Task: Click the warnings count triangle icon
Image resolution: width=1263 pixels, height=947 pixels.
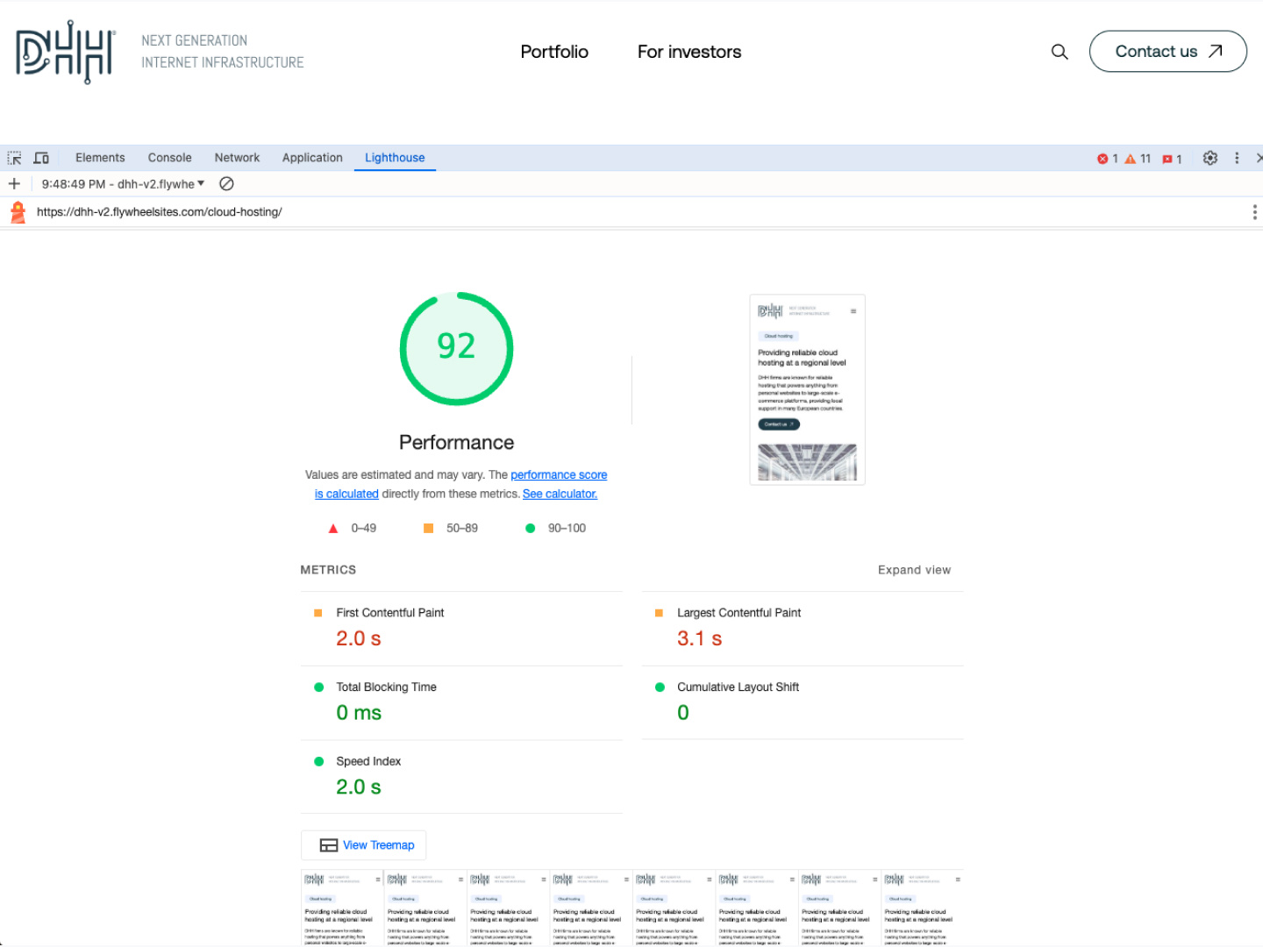Action: pyautogui.click(x=1131, y=159)
